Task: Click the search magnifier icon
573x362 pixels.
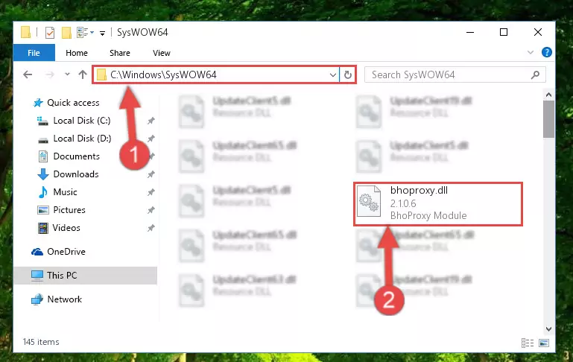Action: pyautogui.click(x=535, y=75)
